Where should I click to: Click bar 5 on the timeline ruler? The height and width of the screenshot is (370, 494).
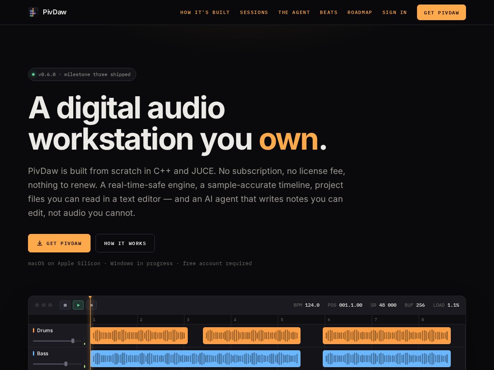pyautogui.click(x=282, y=319)
